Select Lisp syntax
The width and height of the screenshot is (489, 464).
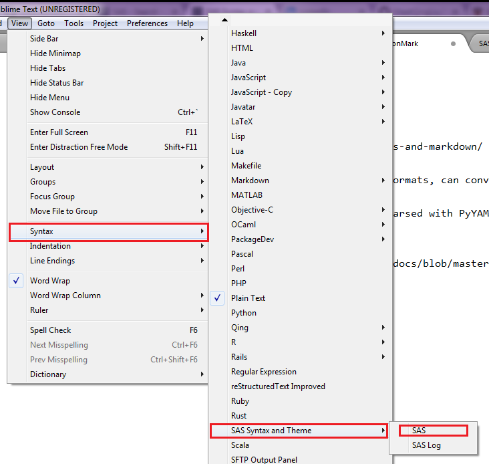300,136
